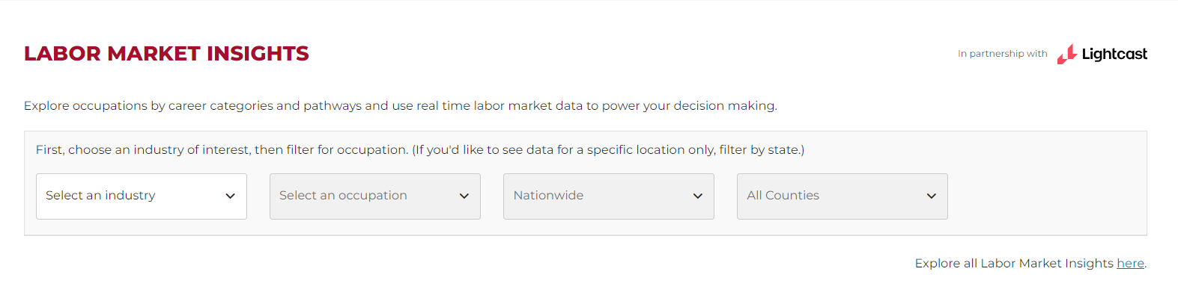
Task: Click the "First, choose an industry" instruction text
Action: click(419, 150)
